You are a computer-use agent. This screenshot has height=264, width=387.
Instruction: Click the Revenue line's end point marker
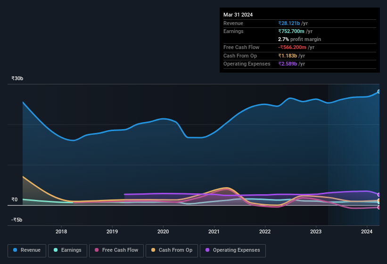379,91
